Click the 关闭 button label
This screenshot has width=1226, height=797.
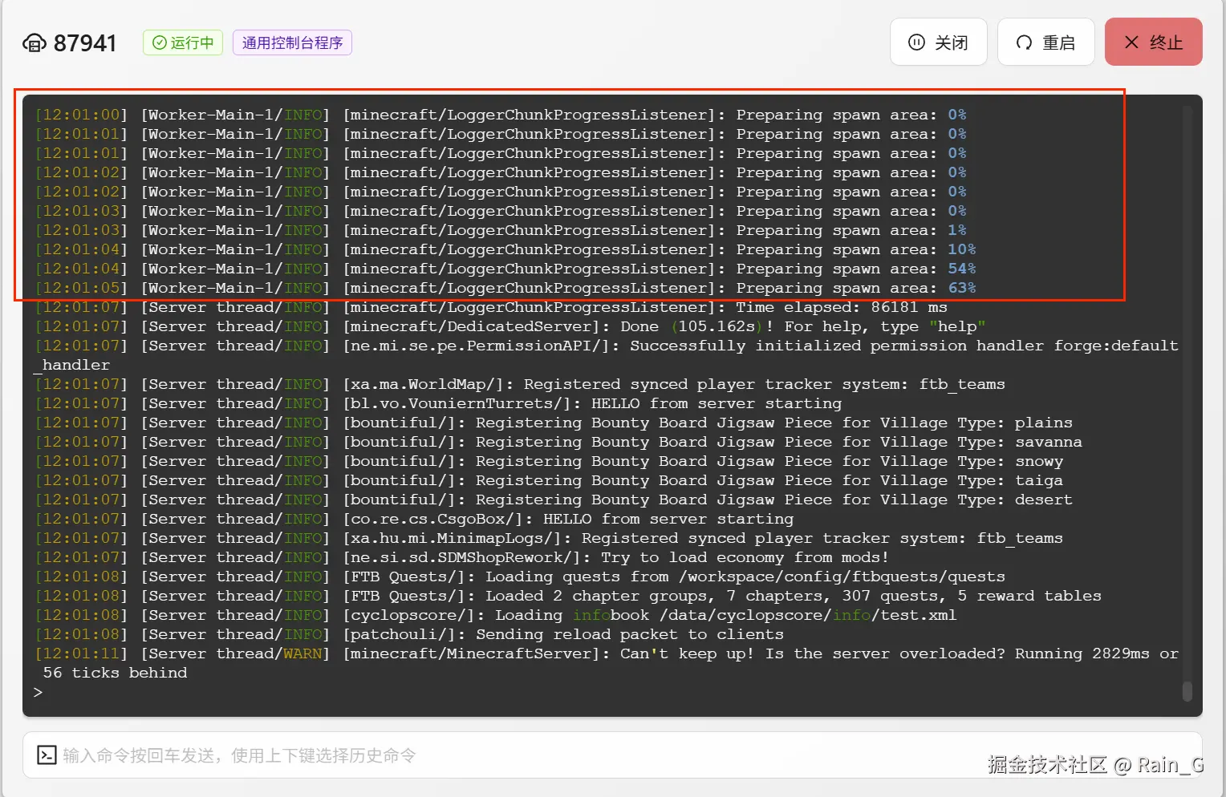(952, 42)
